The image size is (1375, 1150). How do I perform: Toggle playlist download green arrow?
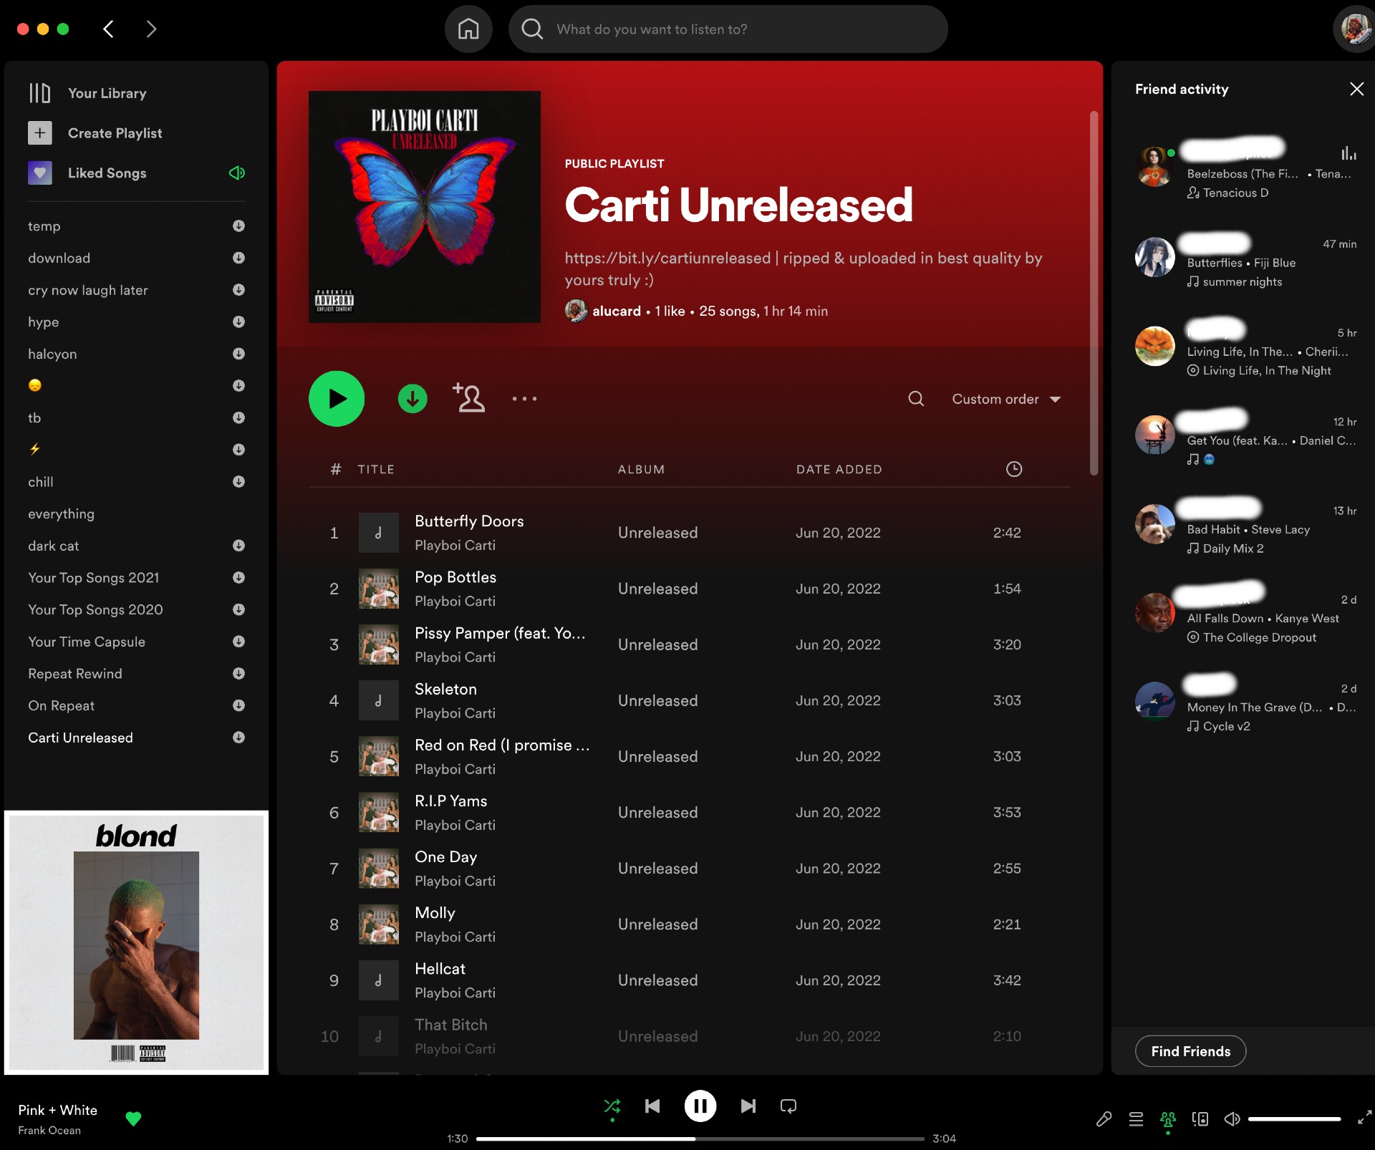click(412, 399)
